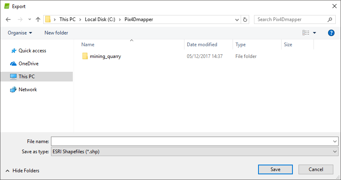The height and width of the screenshot is (180, 341).
Task: Open the Save as type combo box
Action: (195, 152)
